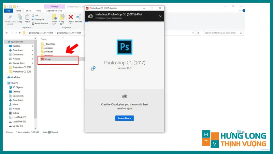The width and height of the screenshot is (273, 154).
Task: Switch to the Share tab
Action: click(x=29, y=11)
